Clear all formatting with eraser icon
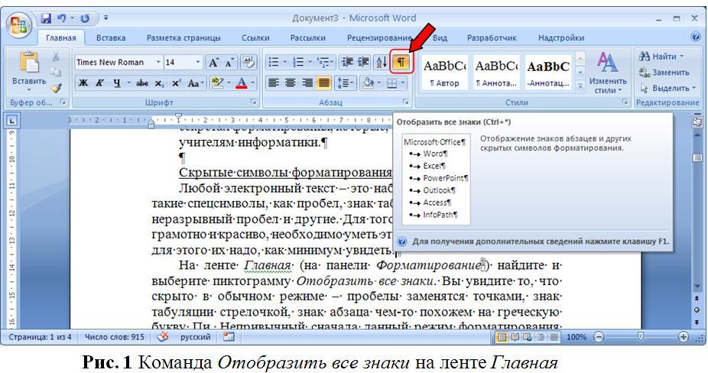The image size is (708, 373). (248, 63)
